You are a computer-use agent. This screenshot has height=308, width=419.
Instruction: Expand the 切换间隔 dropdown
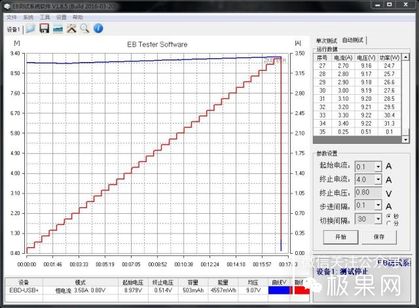coord(378,219)
